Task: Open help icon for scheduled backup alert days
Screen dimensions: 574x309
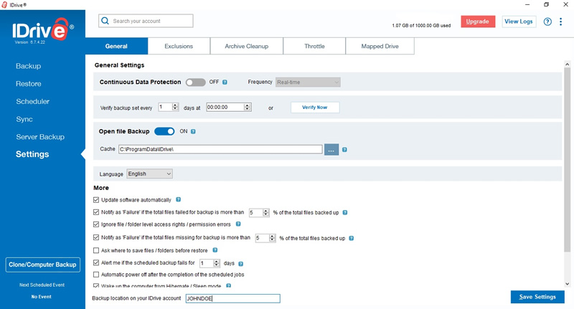Action: pos(241,264)
